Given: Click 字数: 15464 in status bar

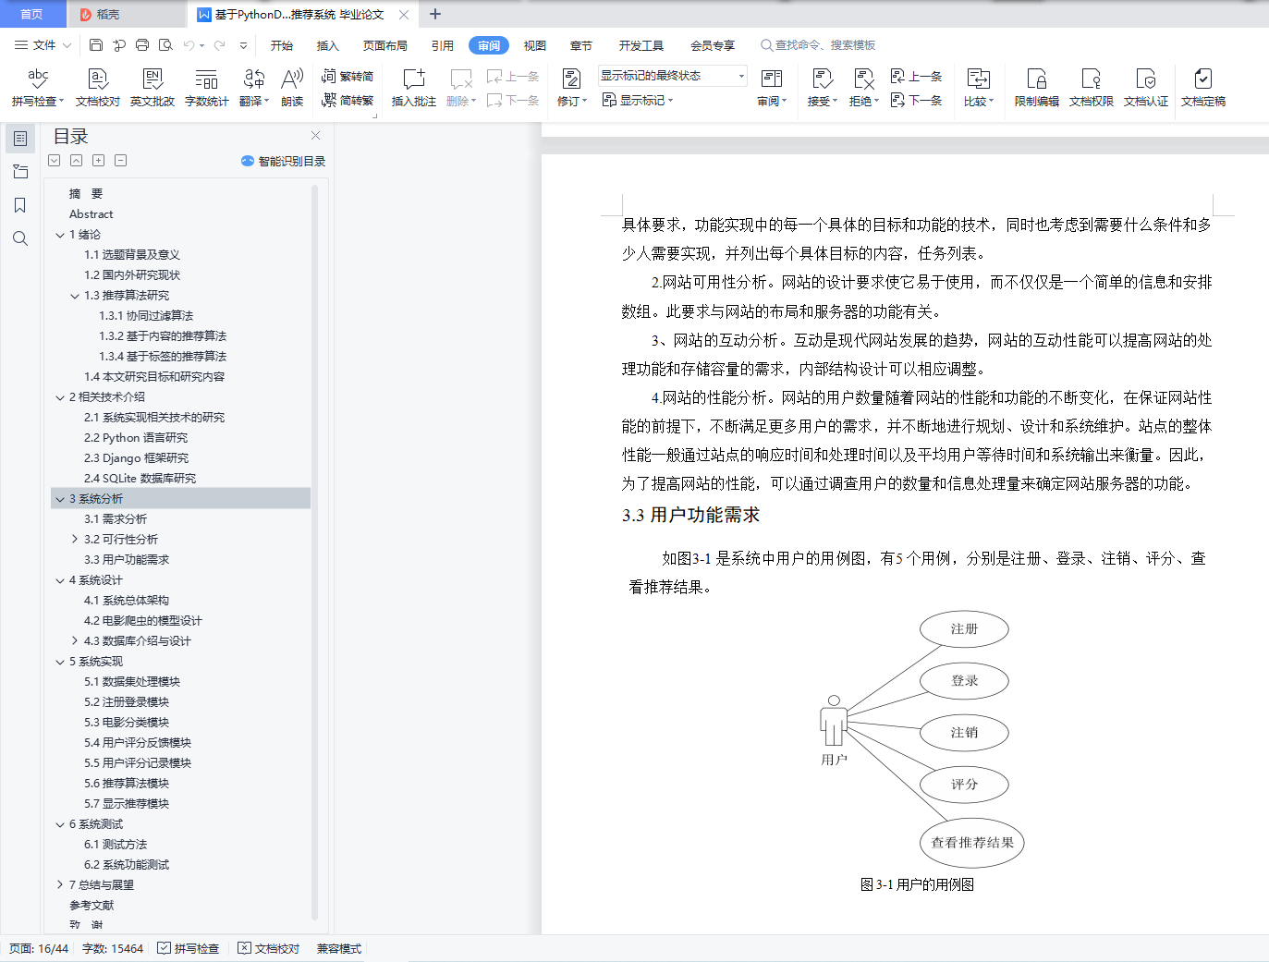Looking at the screenshot, I should tap(113, 948).
